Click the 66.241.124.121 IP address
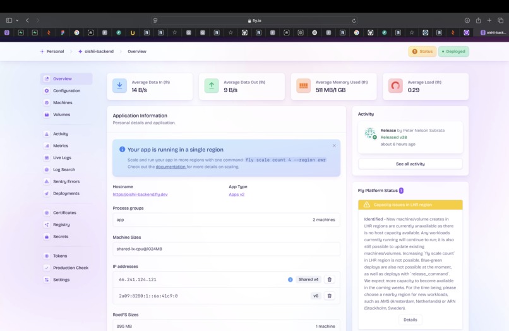This screenshot has height=331, width=509. (138, 279)
